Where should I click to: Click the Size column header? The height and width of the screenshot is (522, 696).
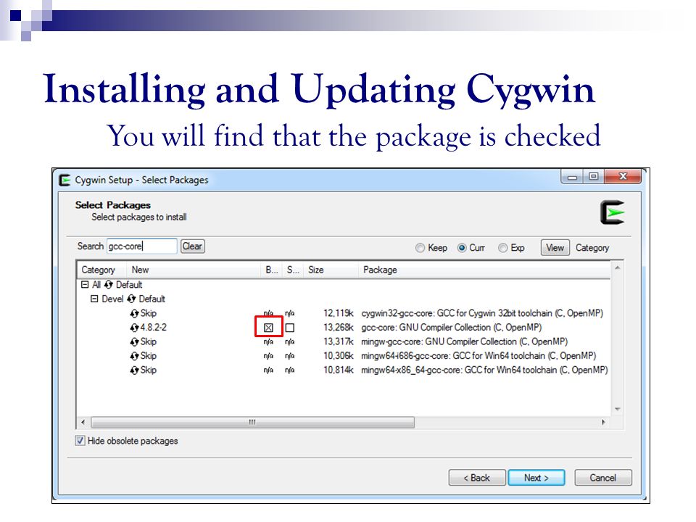[x=331, y=270]
